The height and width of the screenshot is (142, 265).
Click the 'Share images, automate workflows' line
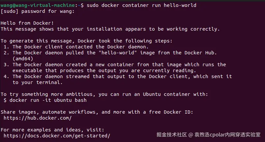(97, 112)
